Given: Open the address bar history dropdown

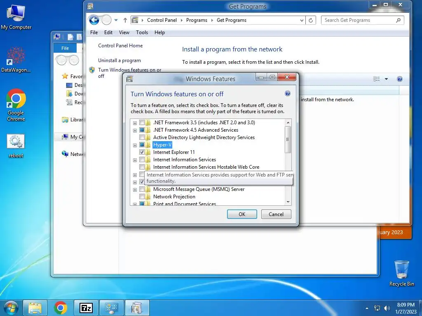Looking at the screenshot, I should pyautogui.click(x=302, y=21).
